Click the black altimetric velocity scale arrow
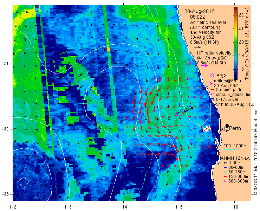This screenshot has width=260, height=211. [x=197, y=47]
